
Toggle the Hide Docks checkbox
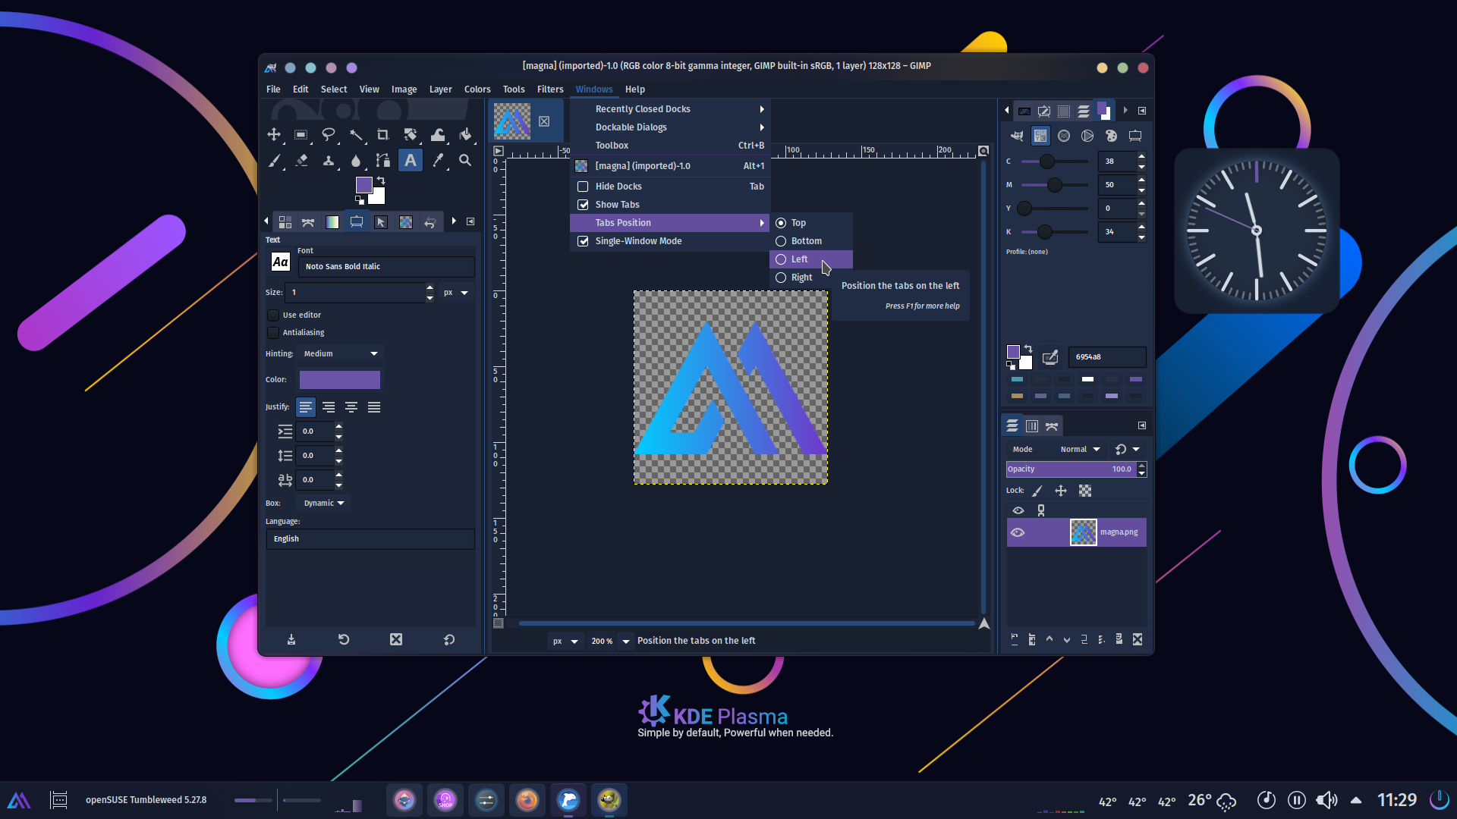pos(583,187)
